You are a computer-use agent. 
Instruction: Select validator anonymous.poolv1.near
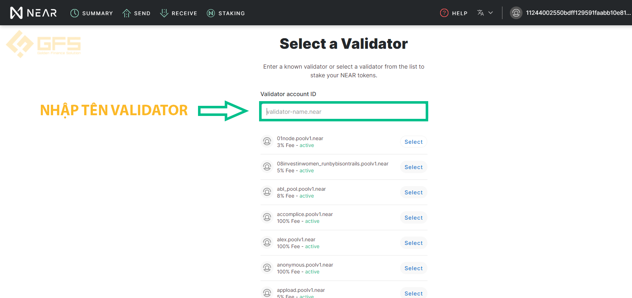point(413,268)
